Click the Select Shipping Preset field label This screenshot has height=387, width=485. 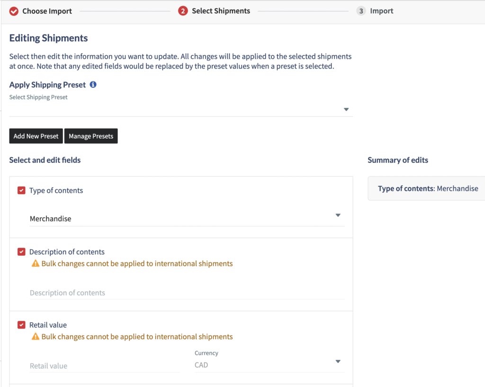(x=38, y=97)
